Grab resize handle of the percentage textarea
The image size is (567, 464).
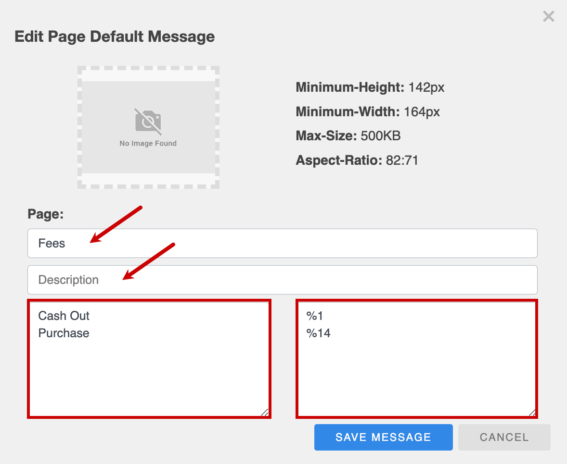[x=532, y=412]
